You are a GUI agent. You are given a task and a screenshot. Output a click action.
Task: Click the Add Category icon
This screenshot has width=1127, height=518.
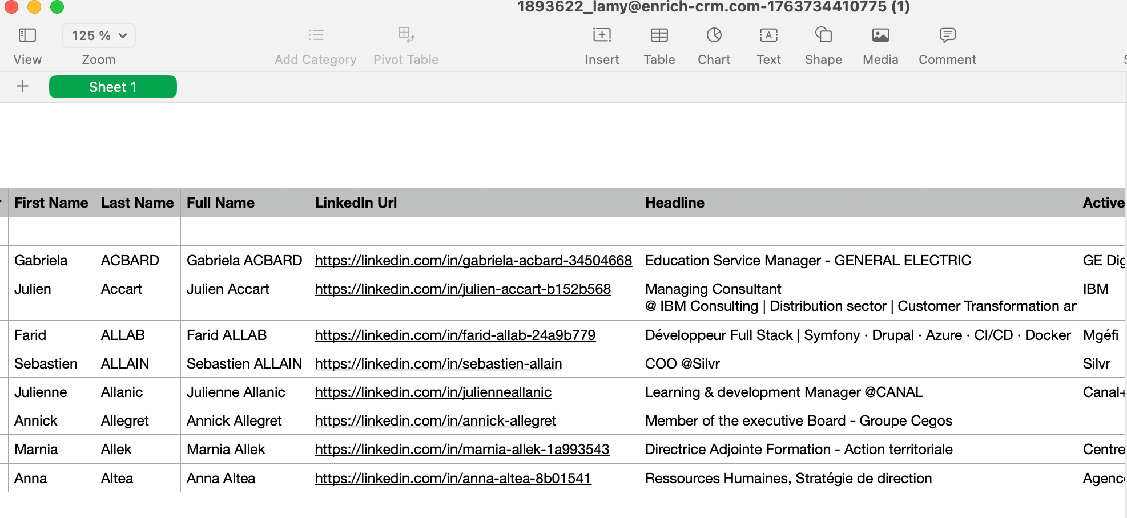[x=315, y=35]
